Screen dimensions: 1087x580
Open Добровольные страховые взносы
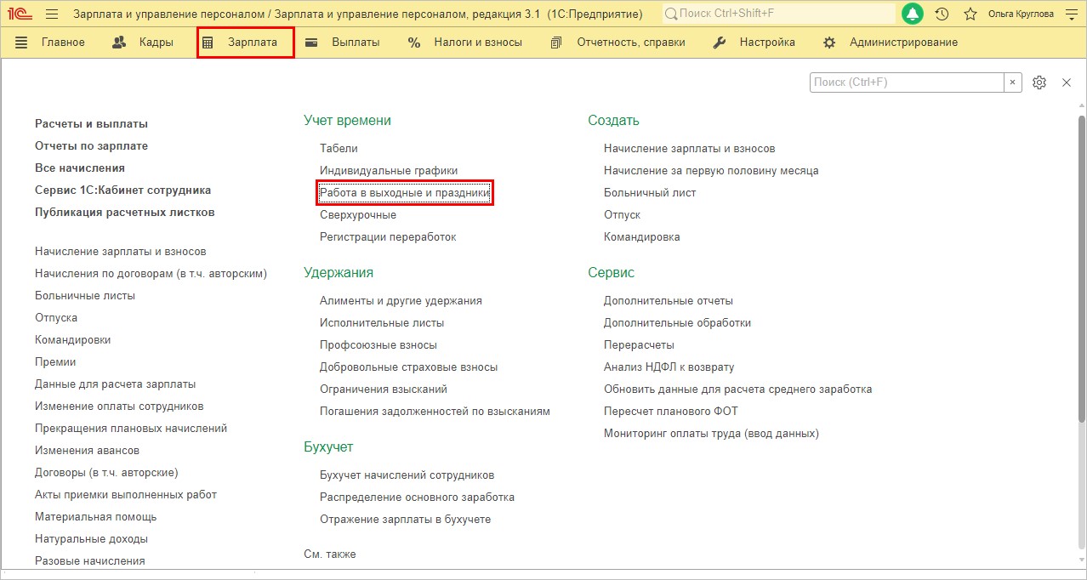click(x=408, y=367)
